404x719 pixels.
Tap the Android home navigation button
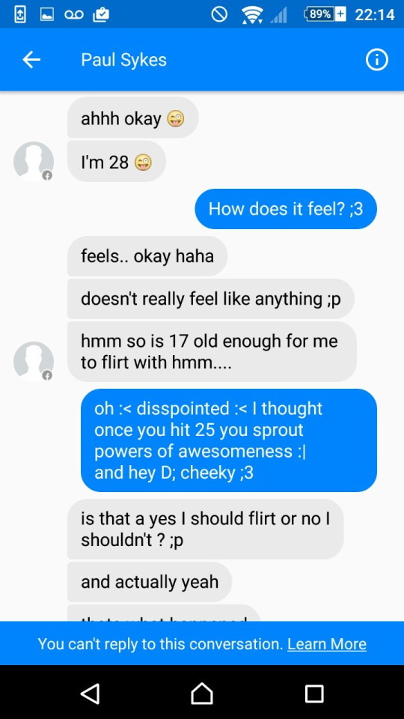(x=201, y=694)
